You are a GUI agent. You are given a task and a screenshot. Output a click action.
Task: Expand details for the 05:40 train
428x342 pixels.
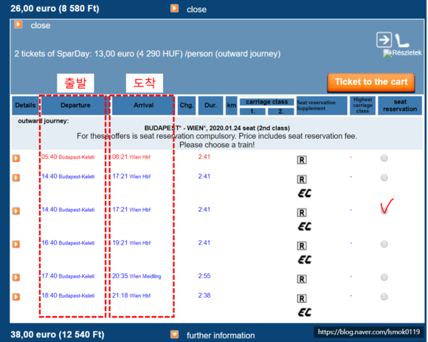point(16,158)
